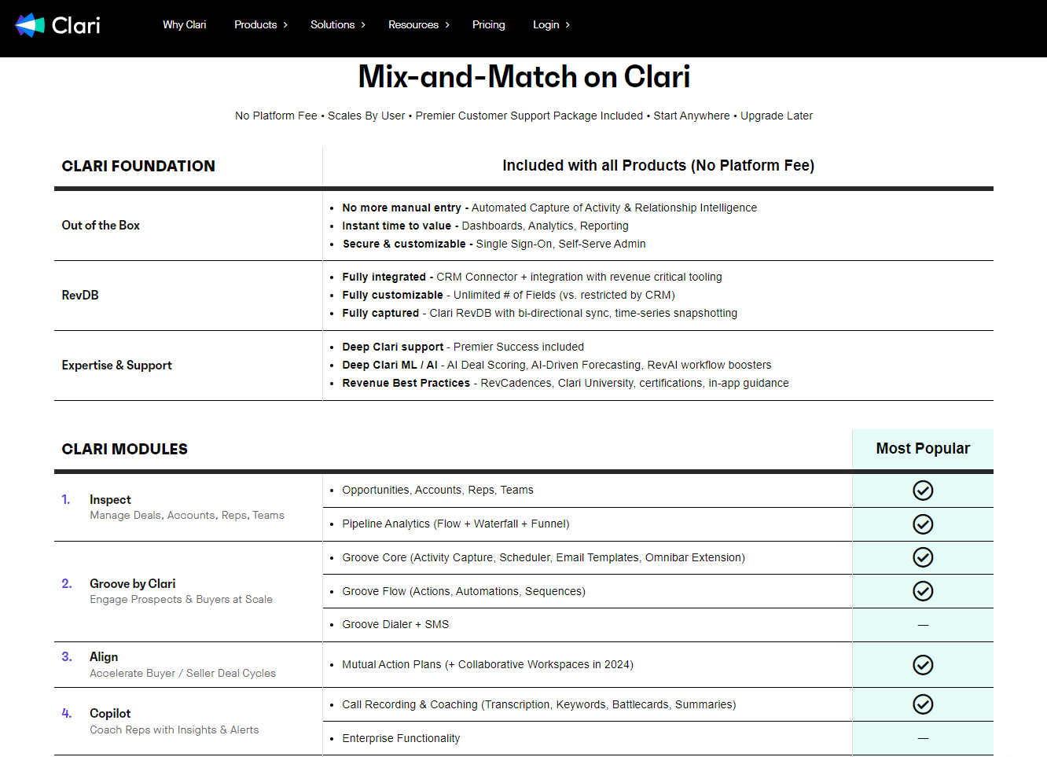The image size is (1047, 757).
Task: Expand the Login menu chevron
Action: [568, 25]
